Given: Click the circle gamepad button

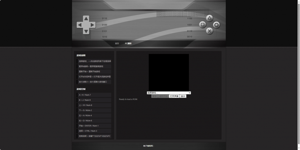Looking at the screenshot, I should [x=217, y=25].
